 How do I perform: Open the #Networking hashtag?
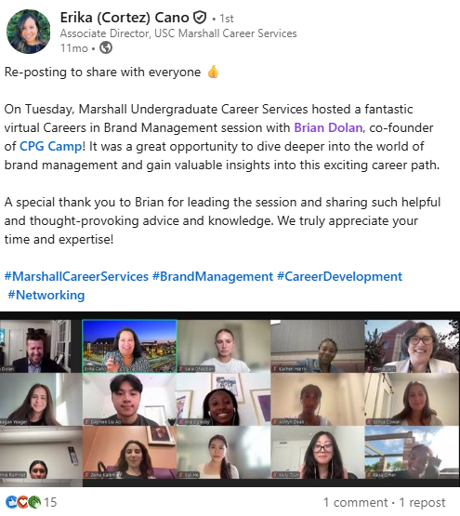point(46,295)
